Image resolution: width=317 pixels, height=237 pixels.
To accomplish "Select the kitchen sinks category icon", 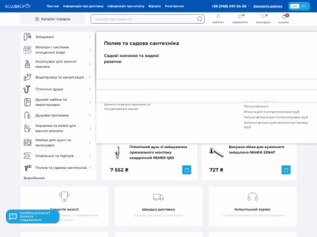I will point(27,143).
